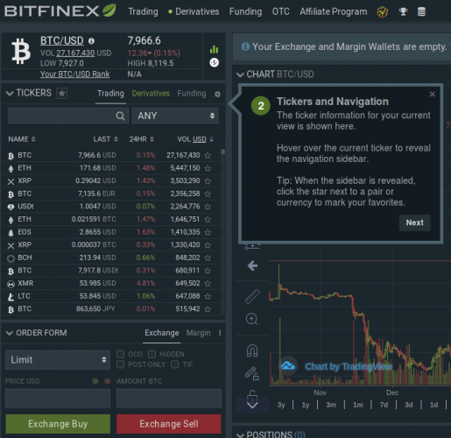
Task: Favorite the BTC EUR ticker star
Action: click(x=208, y=194)
